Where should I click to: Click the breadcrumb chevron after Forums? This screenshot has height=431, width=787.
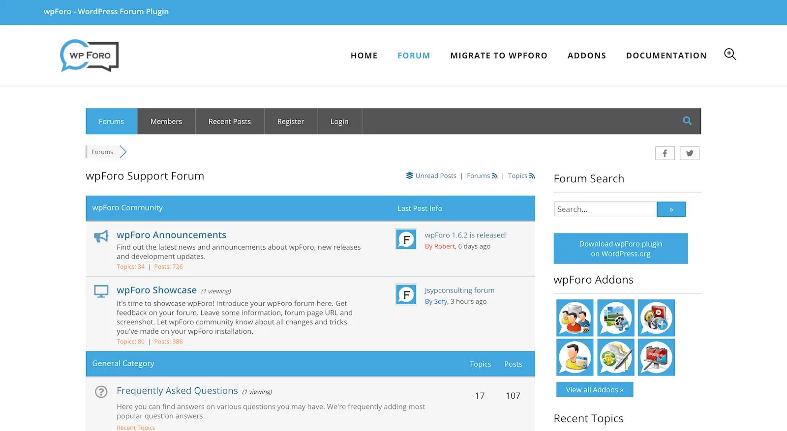pos(123,152)
